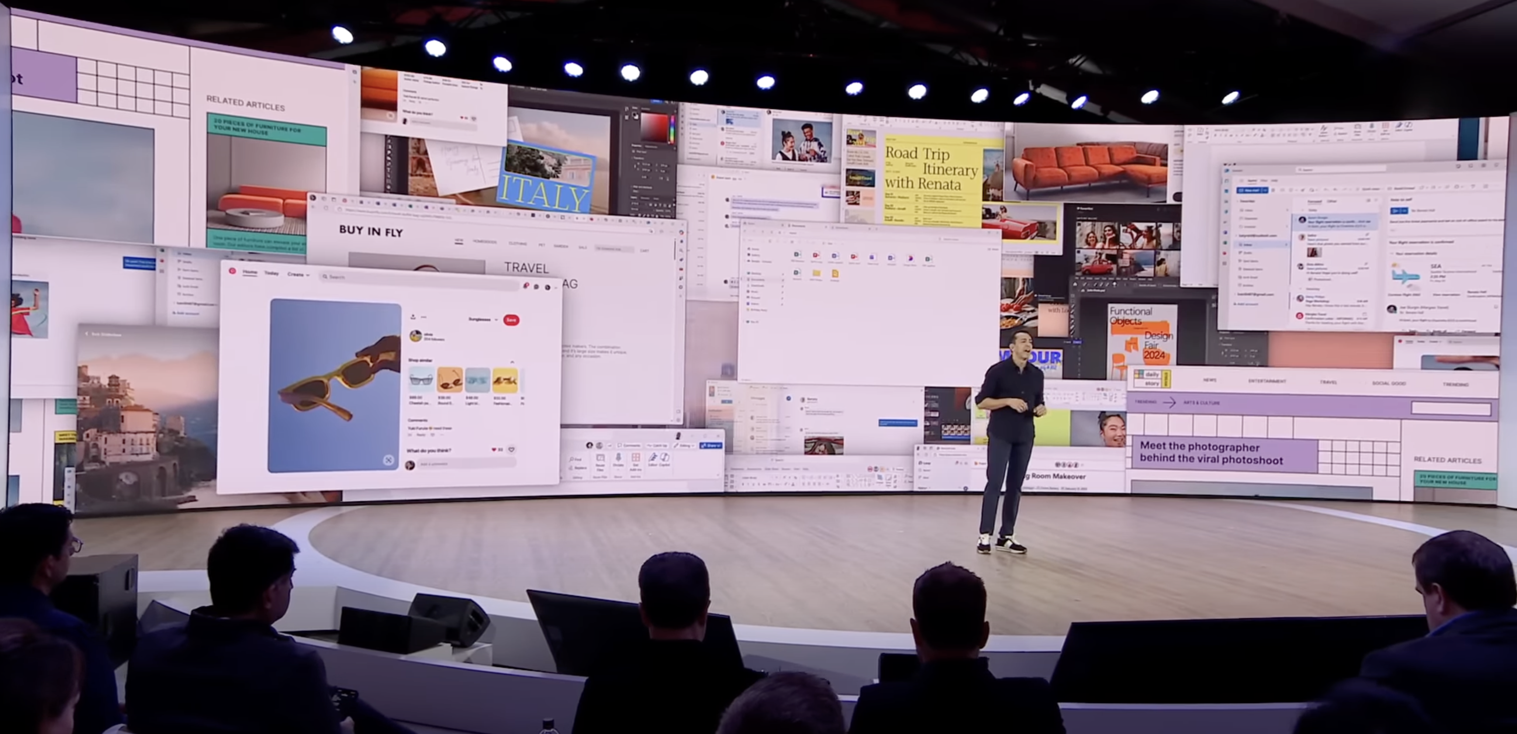This screenshot has width=1517, height=734.
Task: Click the Editor icon in the Word ribbon
Action: pyautogui.click(x=653, y=457)
